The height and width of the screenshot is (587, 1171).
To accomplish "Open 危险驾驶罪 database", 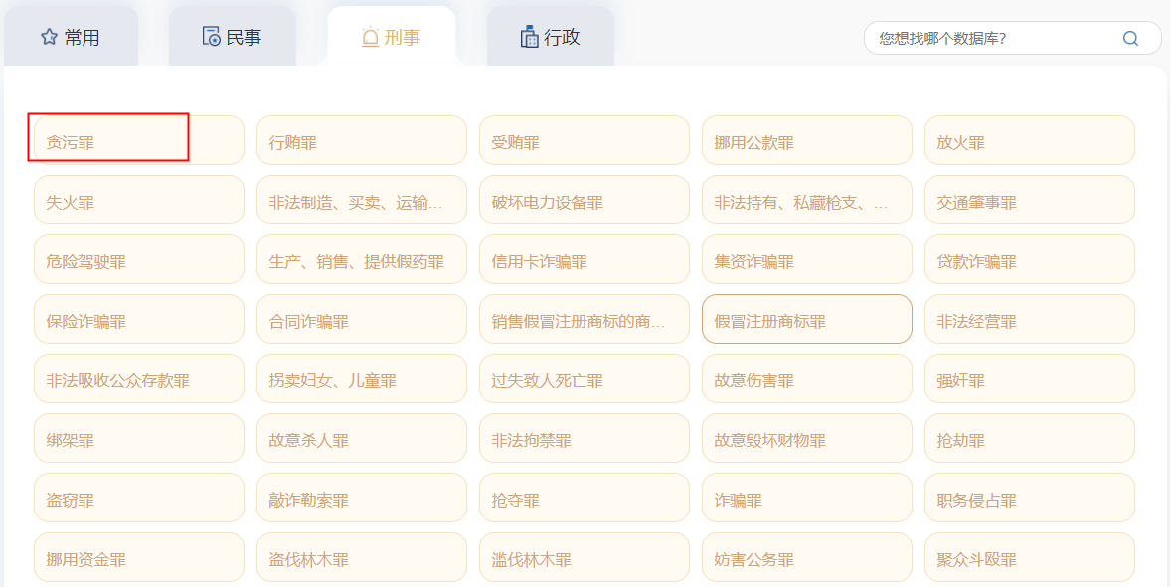I will [138, 259].
